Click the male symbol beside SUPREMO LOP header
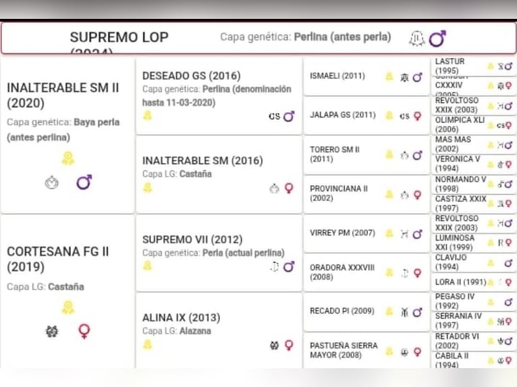517x387 pixels. point(437,39)
